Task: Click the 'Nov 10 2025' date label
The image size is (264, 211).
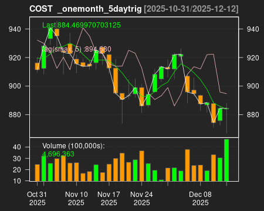Action: (76, 199)
